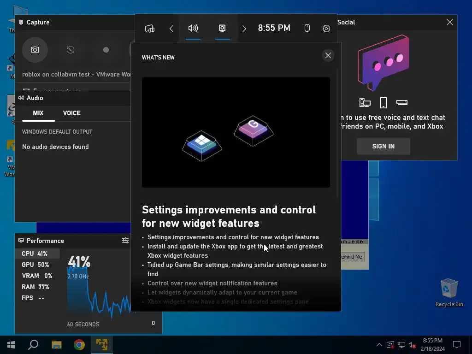Launch Google Chrome from taskbar
This screenshot has width=472, height=354.
pyautogui.click(x=79, y=345)
